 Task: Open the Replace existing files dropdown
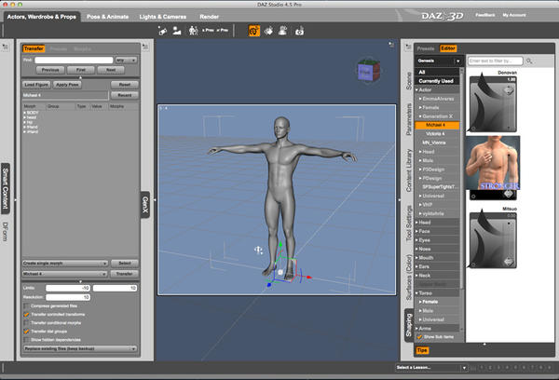point(80,348)
